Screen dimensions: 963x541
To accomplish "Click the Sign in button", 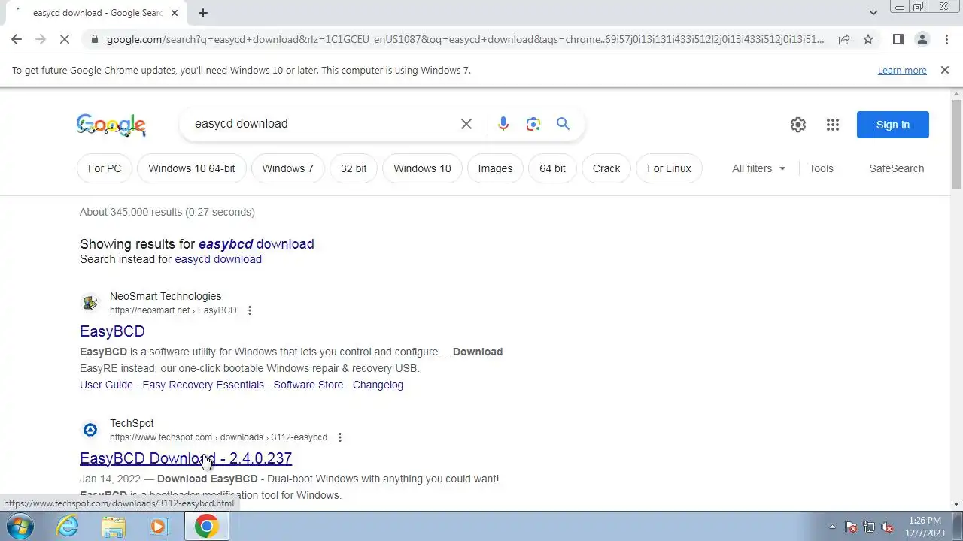I will tap(893, 125).
